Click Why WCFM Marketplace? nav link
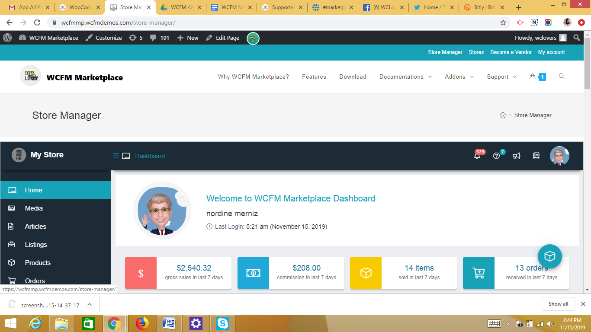591x332 pixels. click(254, 77)
